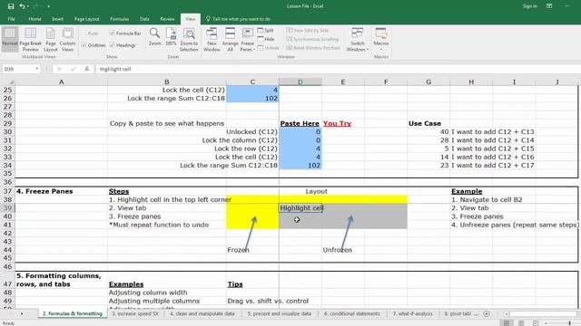Click the formula bar enter checkmark icon
This screenshot has height=326, width=581.
(74, 69)
